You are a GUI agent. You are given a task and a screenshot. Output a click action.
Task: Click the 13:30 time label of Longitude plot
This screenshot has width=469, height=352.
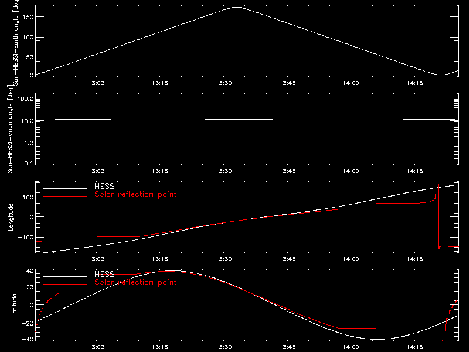(x=224, y=259)
